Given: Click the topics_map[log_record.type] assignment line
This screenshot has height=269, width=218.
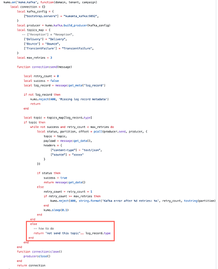Looking at the screenshot, I should point(58,118).
